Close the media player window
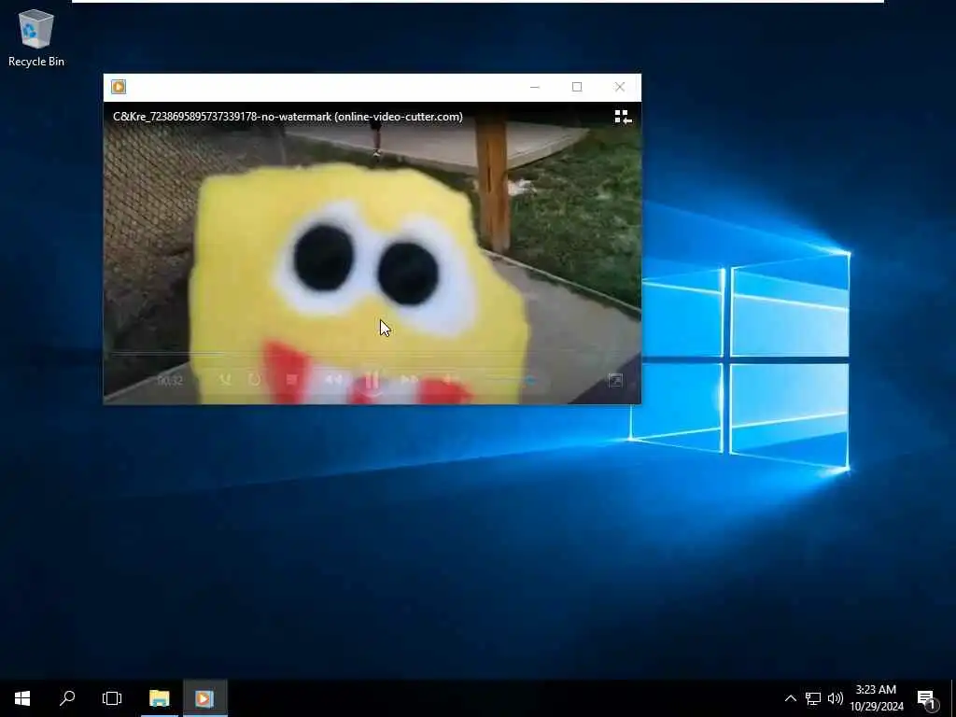956x717 pixels. (x=620, y=87)
